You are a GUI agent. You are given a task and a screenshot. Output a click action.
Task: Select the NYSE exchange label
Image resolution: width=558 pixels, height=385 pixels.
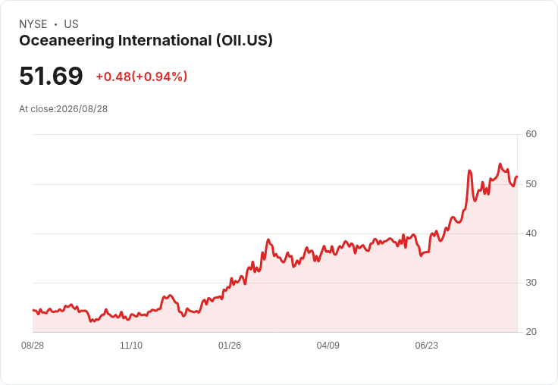tap(33, 24)
